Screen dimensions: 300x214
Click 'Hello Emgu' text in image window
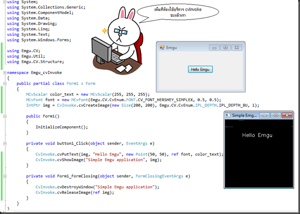pyautogui.click(x=257, y=135)
